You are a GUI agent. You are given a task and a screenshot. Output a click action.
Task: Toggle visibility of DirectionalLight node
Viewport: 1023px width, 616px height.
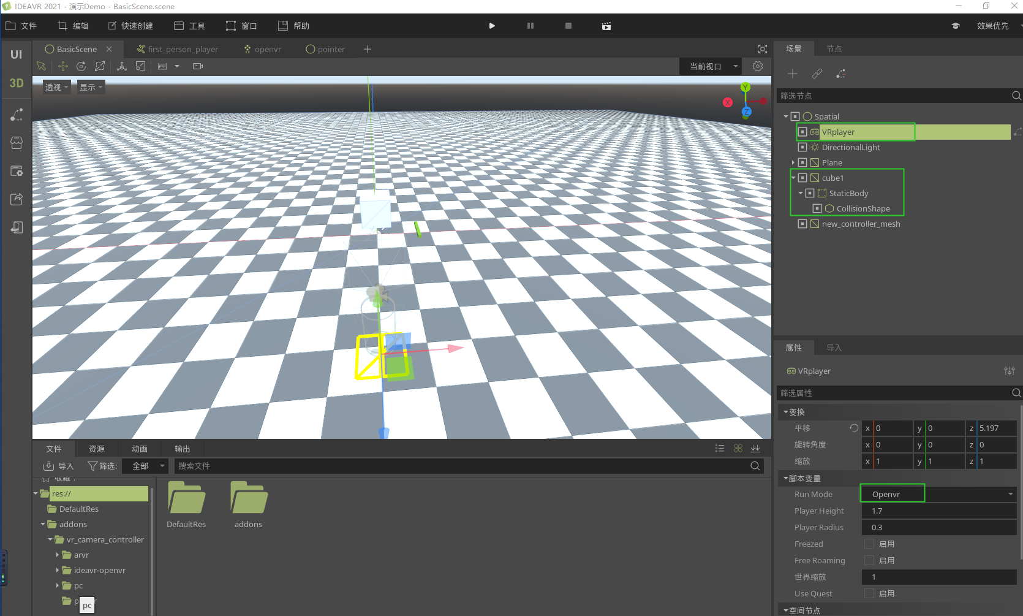[802, 147]
